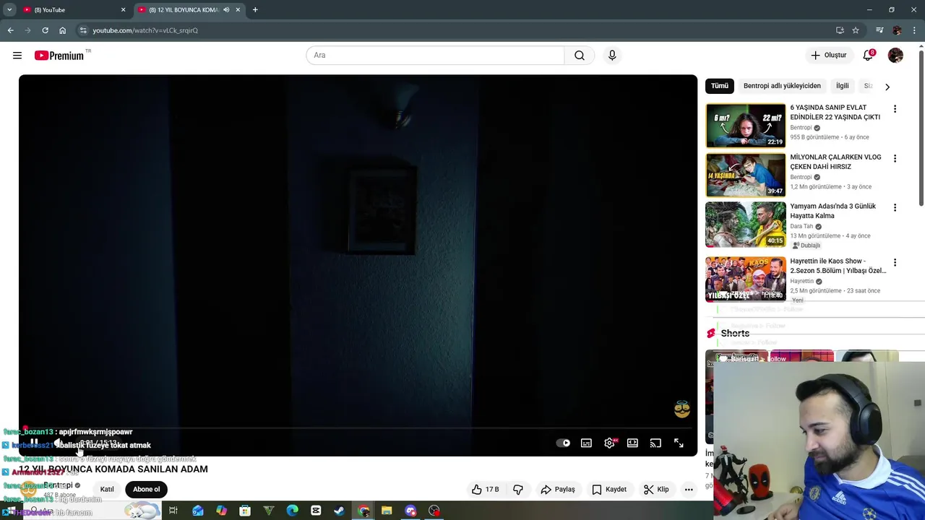This screenshot has width=925, height=520.
Task: Share the video with Paylaş
Action: 558,490
